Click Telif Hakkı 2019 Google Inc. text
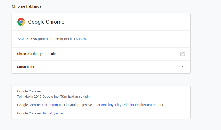Image resolution: width=221 pixels, height=130 pixels. 54,97
